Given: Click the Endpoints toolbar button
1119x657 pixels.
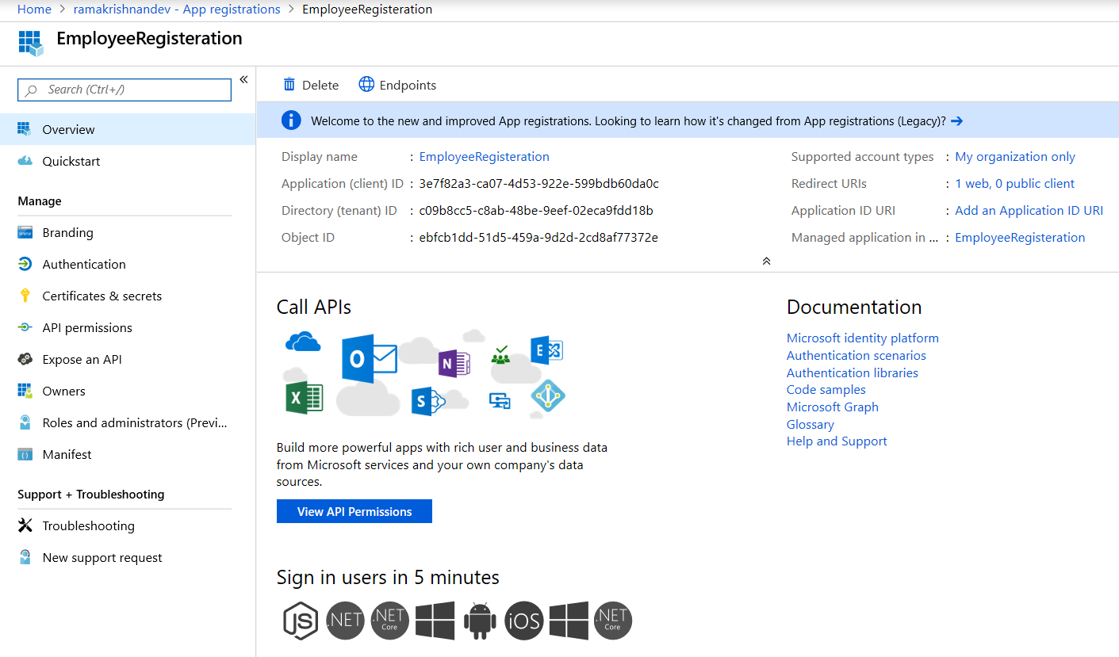Looking at the screenshot, I should coord(397,85).
